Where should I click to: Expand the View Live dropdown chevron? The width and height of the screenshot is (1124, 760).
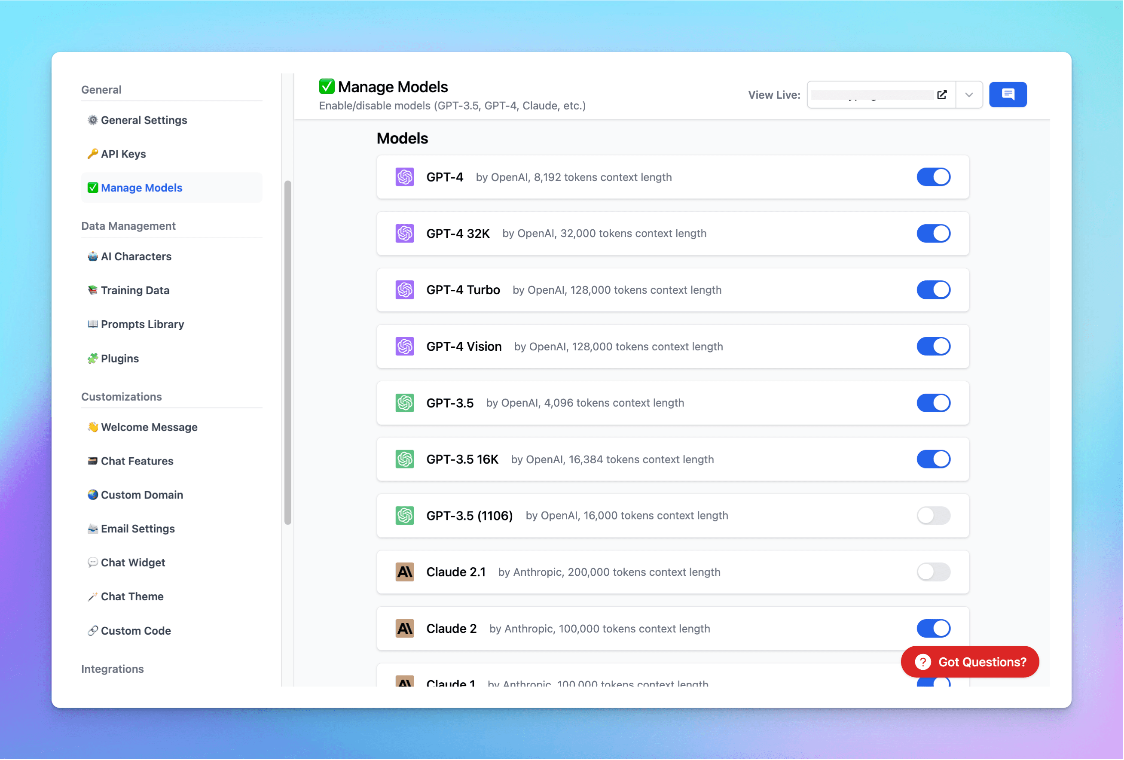point(969,94)
